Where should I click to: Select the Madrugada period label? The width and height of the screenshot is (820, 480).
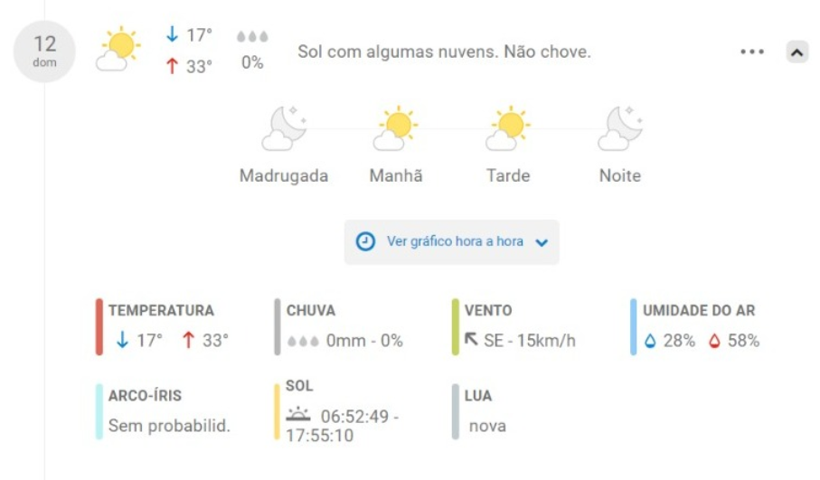point(284,175)
